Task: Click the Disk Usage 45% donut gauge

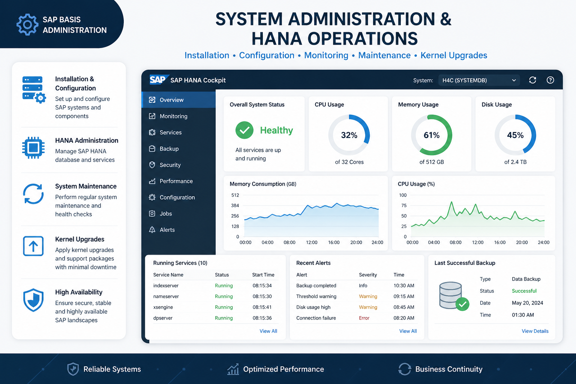Action: (x=515, y=135)
